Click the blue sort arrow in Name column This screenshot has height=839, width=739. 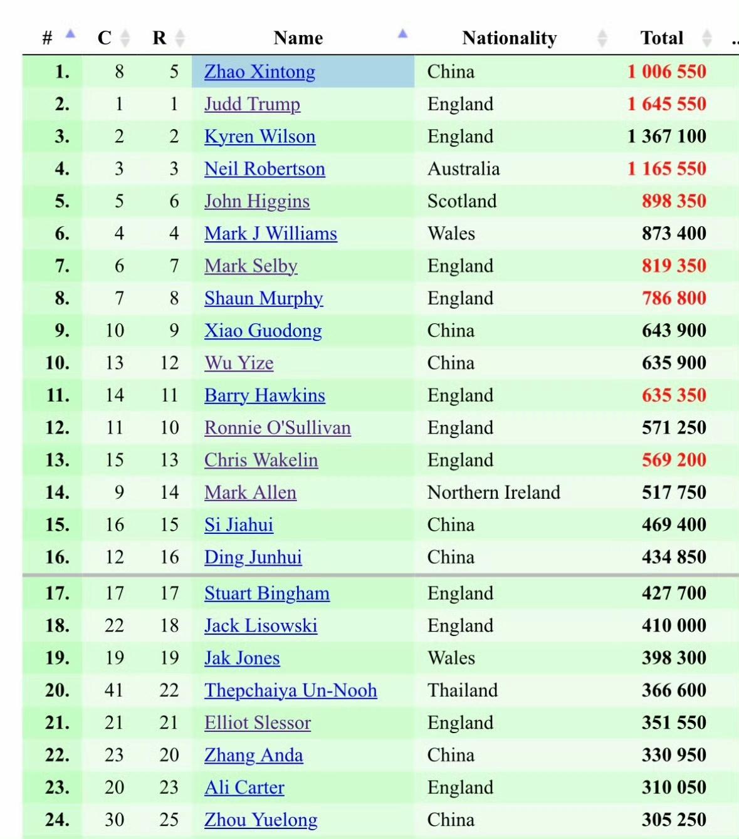coord(402,34)
